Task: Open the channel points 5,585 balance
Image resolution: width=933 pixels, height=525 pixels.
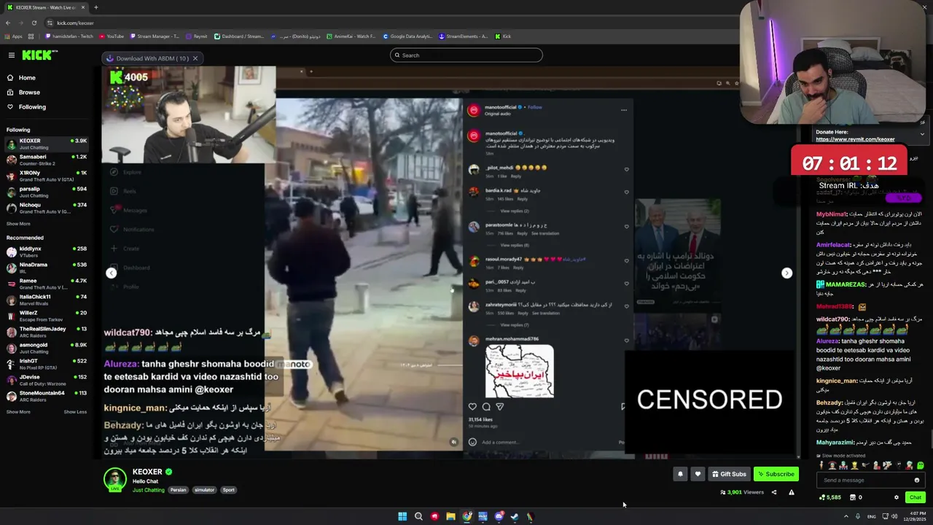Action: click(830, 497)
